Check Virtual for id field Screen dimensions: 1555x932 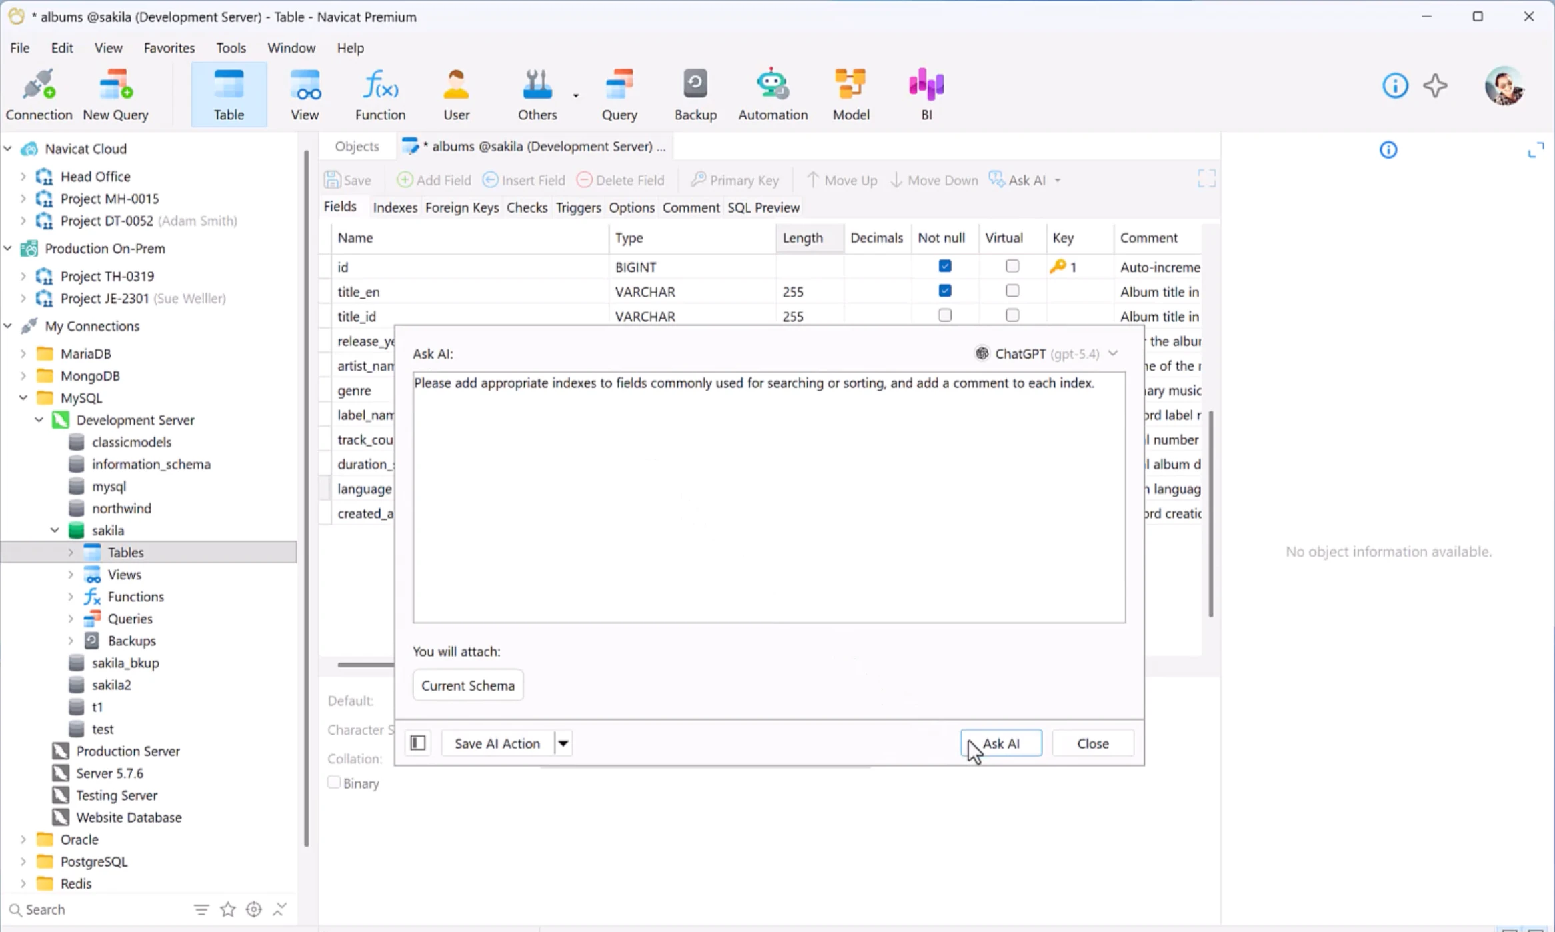point(1012,266)
